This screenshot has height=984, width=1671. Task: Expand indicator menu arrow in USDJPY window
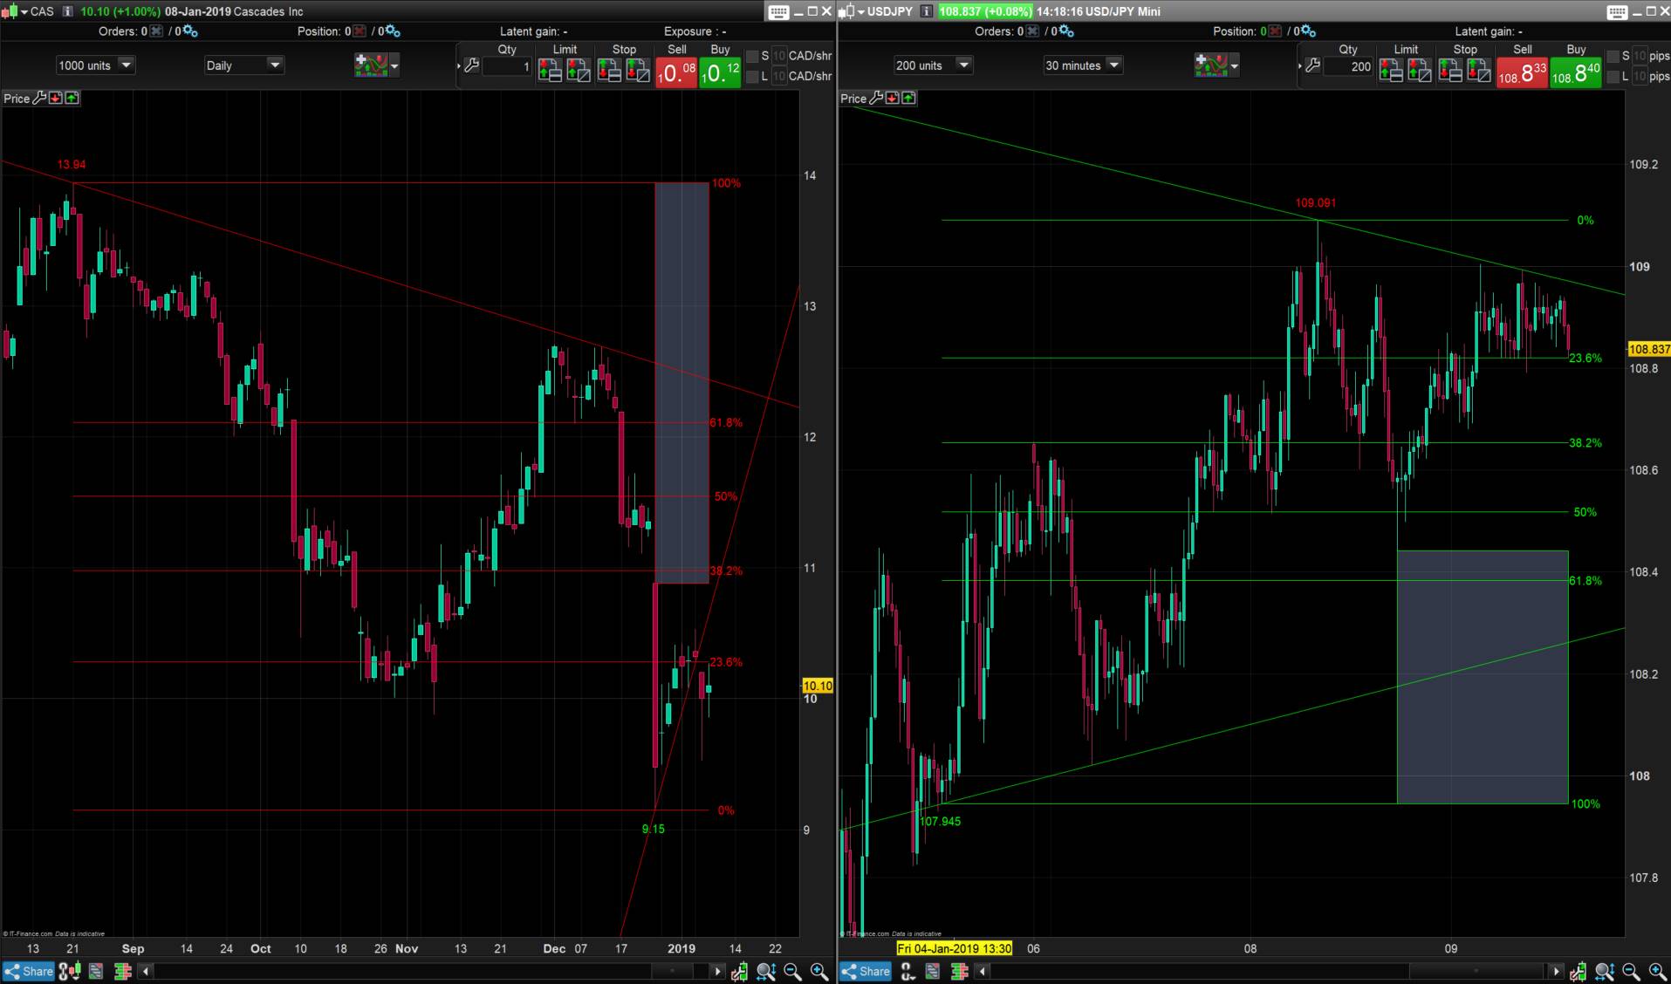click(x=1235, y=65)
